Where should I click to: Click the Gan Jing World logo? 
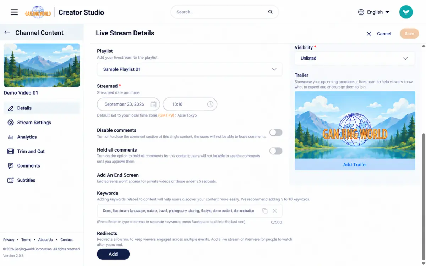(38, 12)
